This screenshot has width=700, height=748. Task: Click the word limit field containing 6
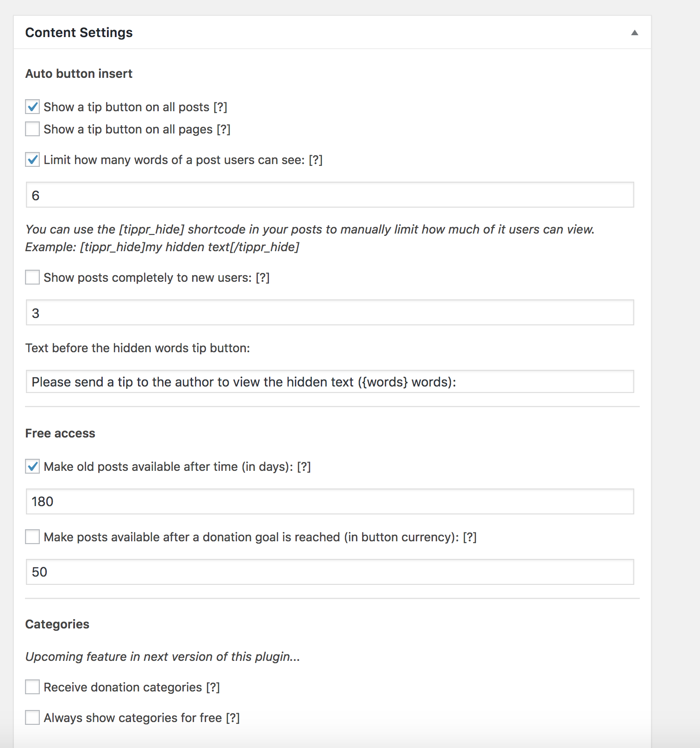point(330,195)
